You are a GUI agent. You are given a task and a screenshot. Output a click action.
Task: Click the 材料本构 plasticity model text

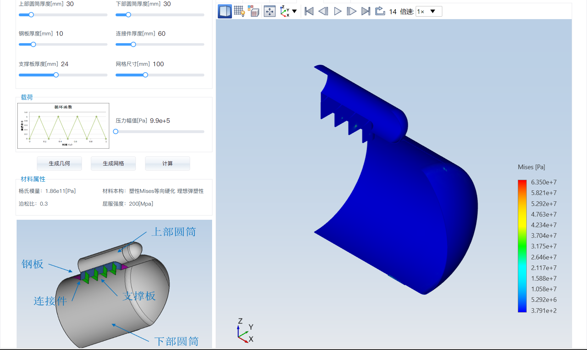[153, 191]
